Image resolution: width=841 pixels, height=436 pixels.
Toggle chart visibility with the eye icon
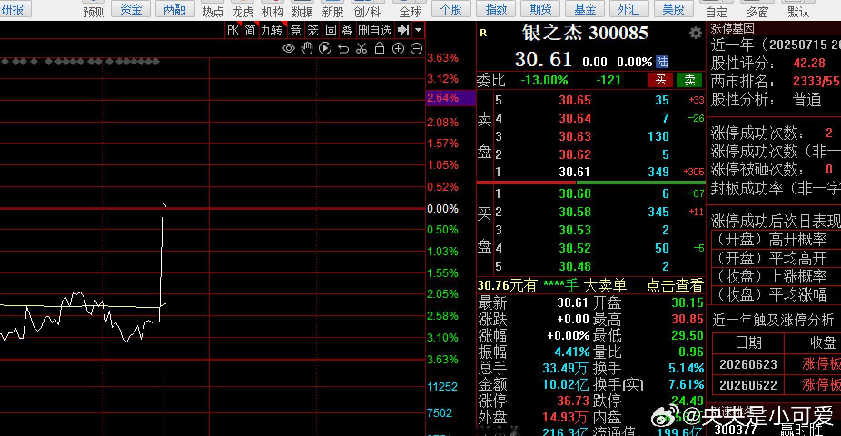(288, 49)
